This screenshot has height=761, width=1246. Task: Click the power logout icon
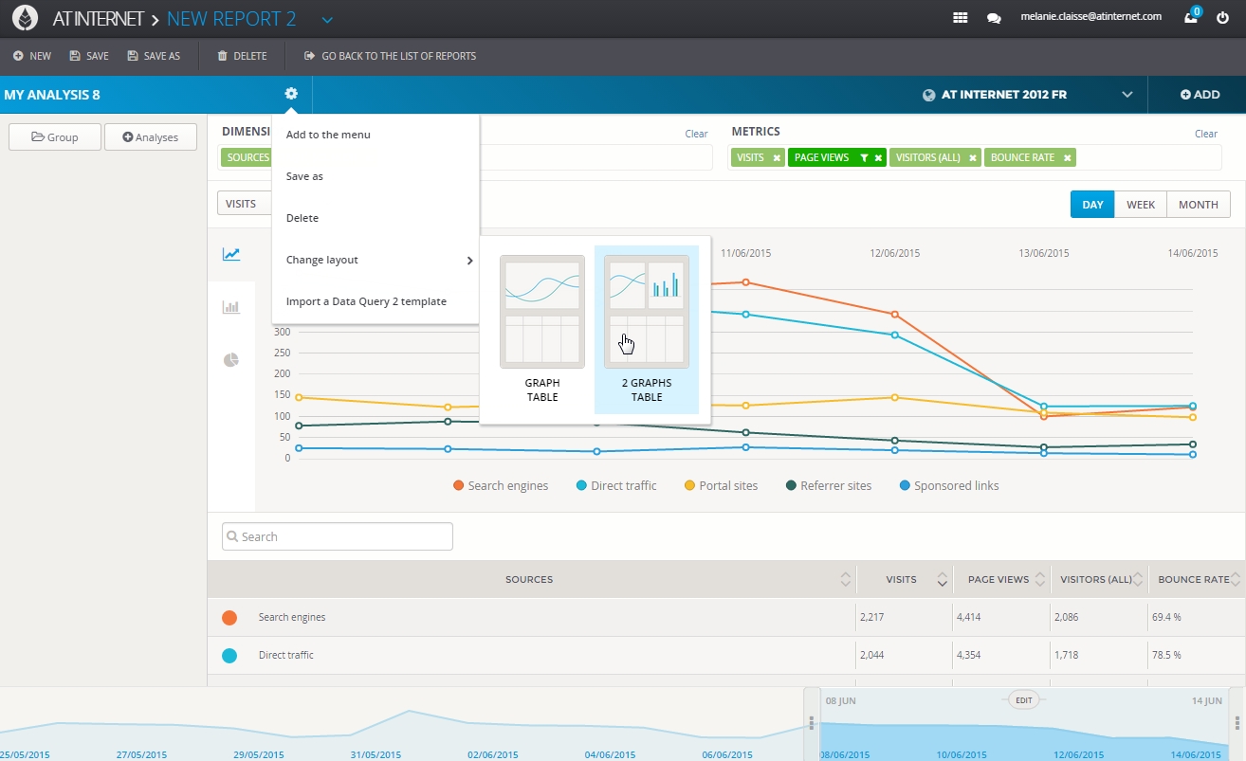point(1223,17)
